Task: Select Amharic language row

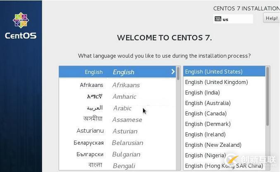Action: tap(117, 97)
